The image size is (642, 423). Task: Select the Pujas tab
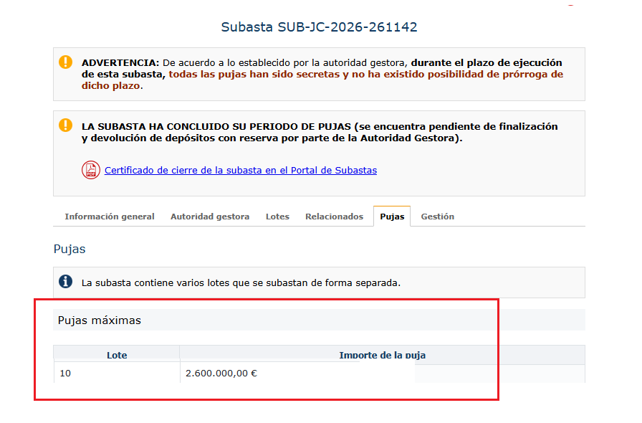click(392, 217)
